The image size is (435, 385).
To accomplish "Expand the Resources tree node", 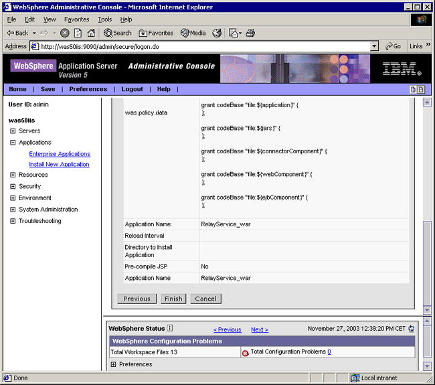I will point(13,175).
